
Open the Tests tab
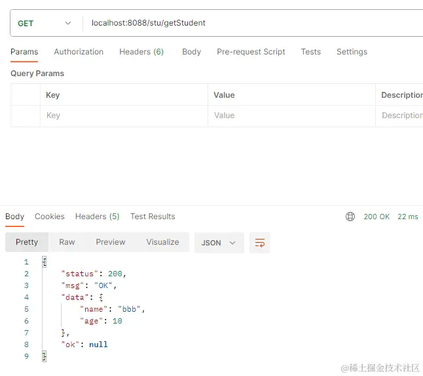pyautogui.click(x=311, y=52)
